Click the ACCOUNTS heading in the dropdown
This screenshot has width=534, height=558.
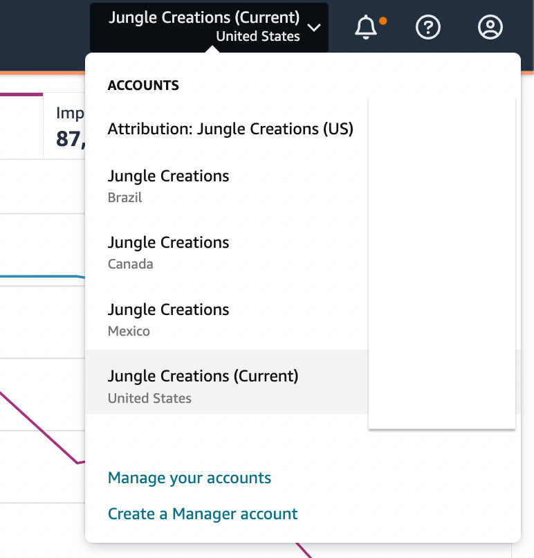coord(143,85)
